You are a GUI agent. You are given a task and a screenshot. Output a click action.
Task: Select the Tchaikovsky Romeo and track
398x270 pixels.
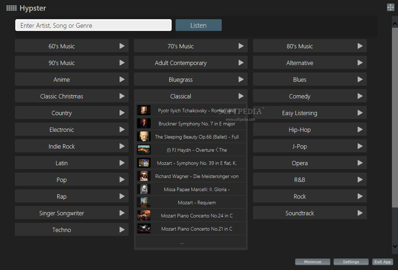[191, 110]
